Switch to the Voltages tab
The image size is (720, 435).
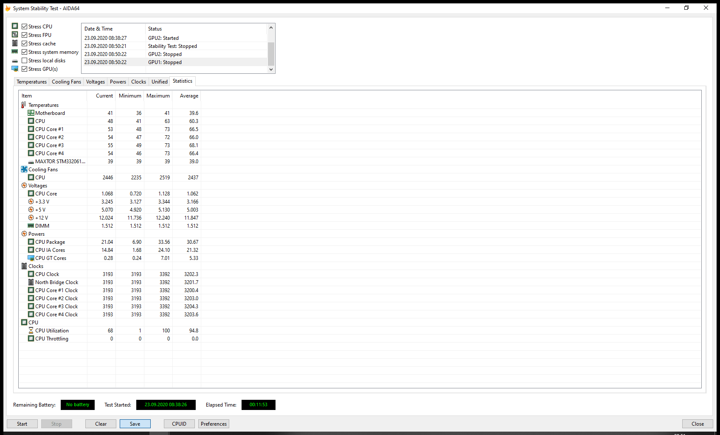coord(96,82)
